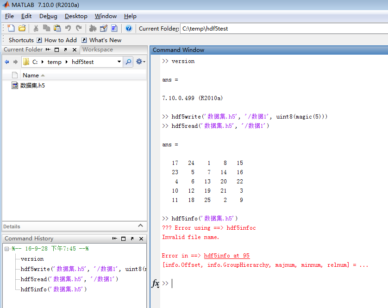Click the hdf5info at 95 error link
Image resolution: width=388 pixels, height=308 pixels.
pyautogui.click(x=226, y=256)
